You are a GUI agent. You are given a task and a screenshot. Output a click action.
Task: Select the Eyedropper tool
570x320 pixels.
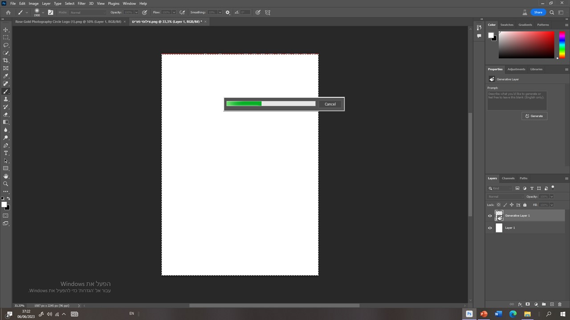click(x=6, y=76)
